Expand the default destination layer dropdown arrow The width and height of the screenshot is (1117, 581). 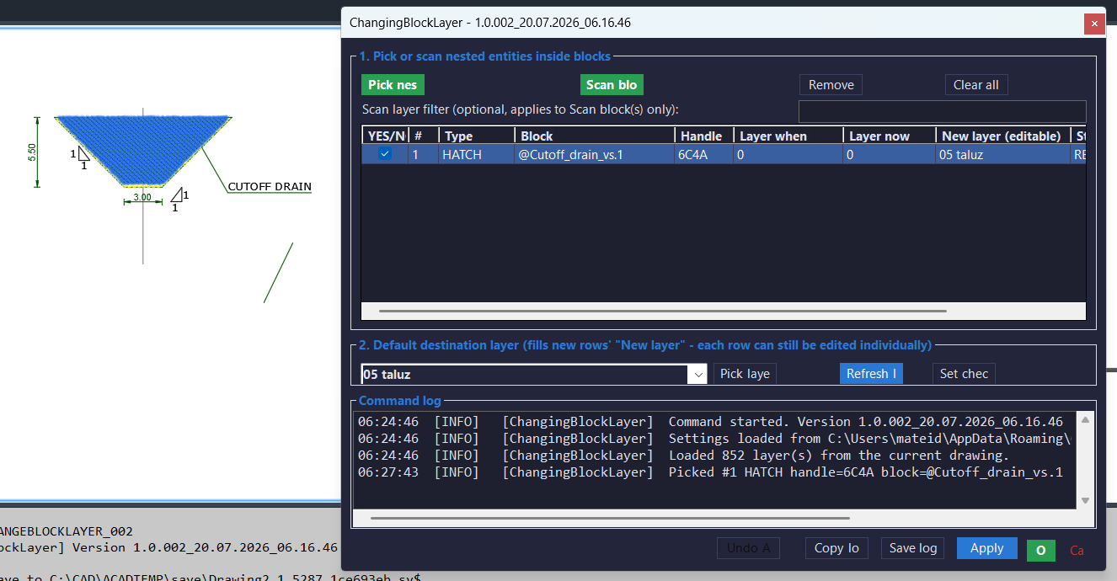(x=697, y=375)
